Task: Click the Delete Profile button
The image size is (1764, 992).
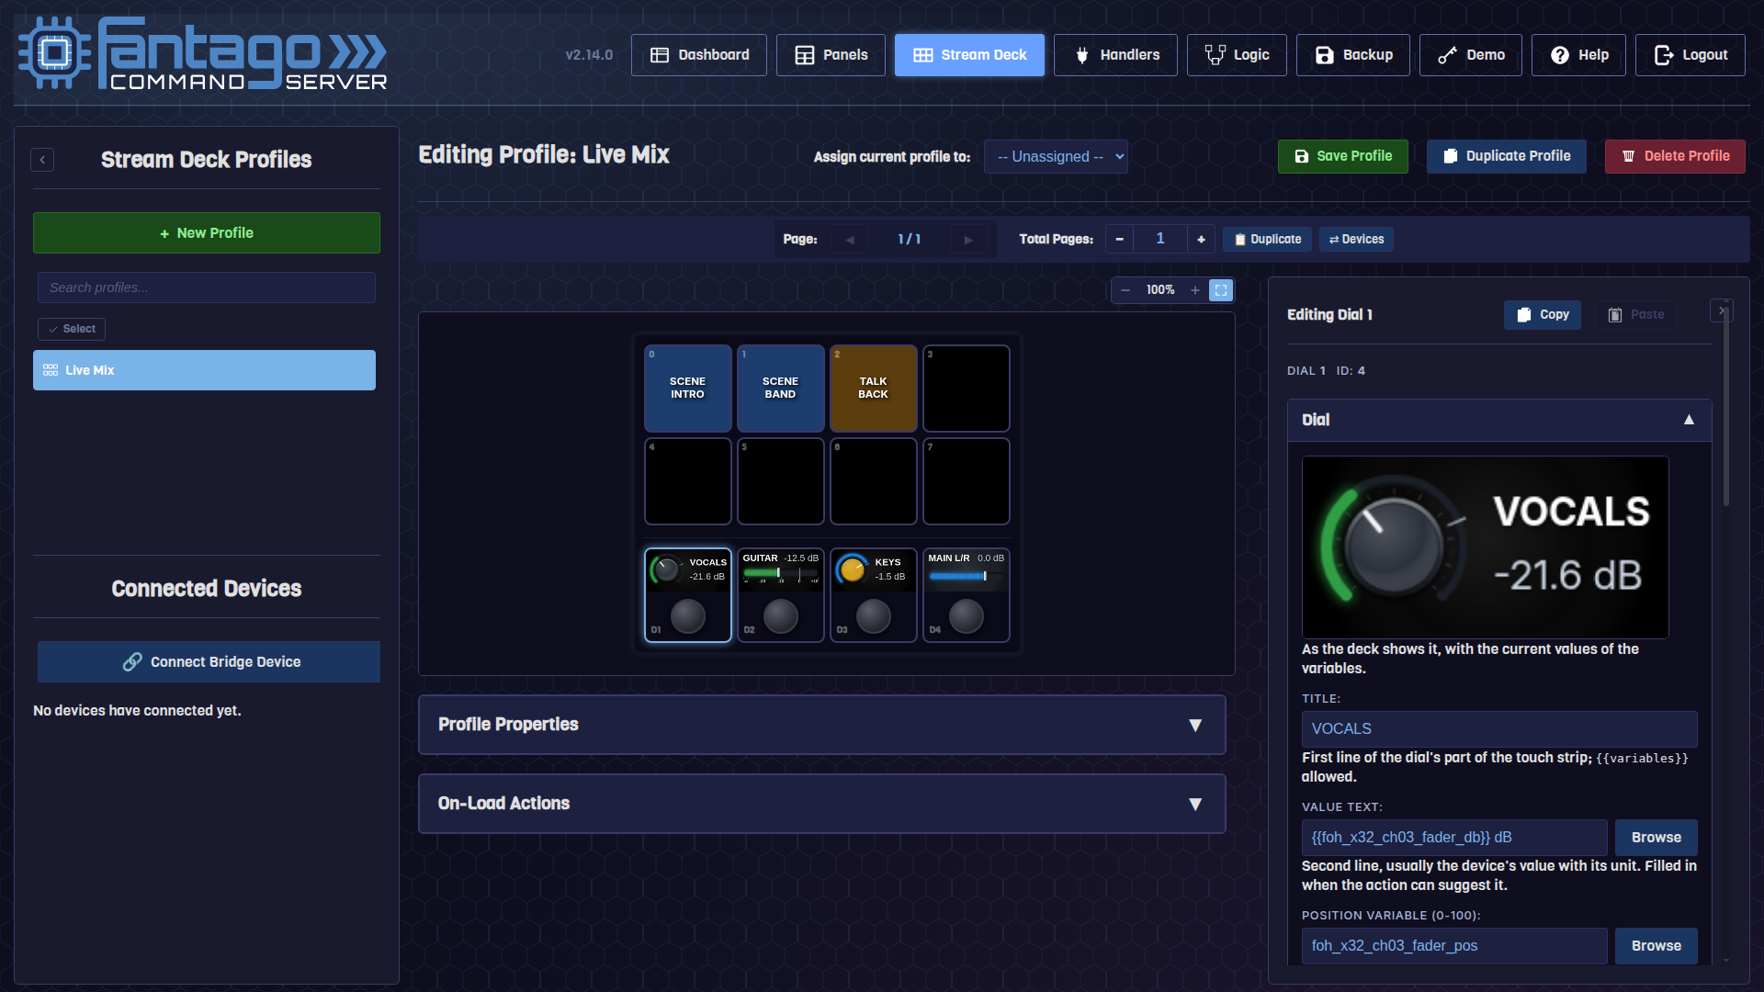Action: point(1675,157)
